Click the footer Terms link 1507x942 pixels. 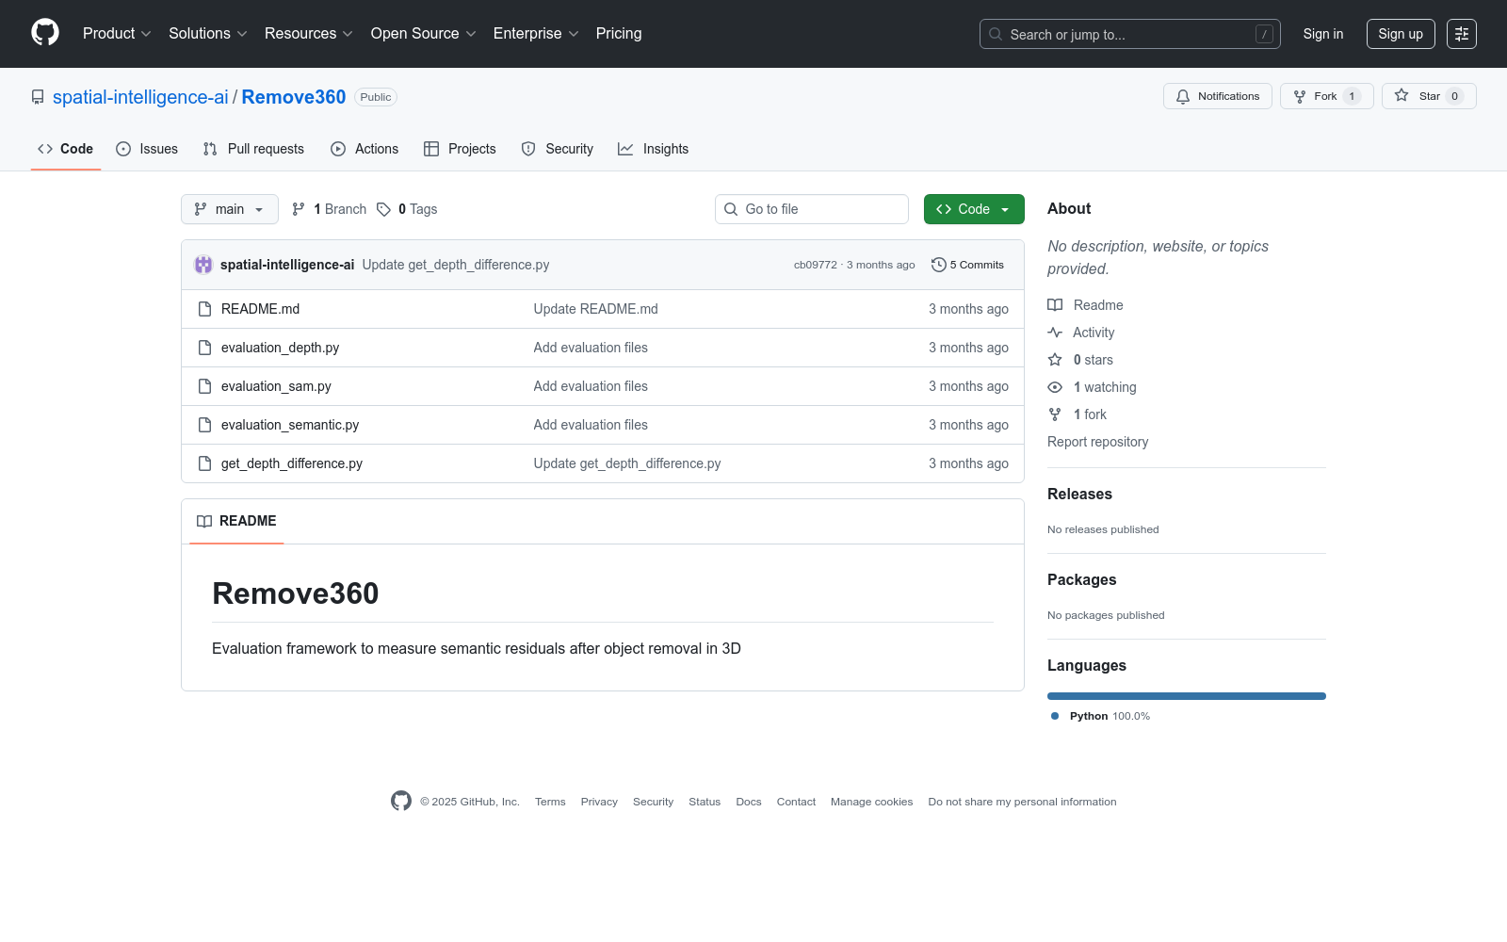pyautogui.click(x=550, y=802)
